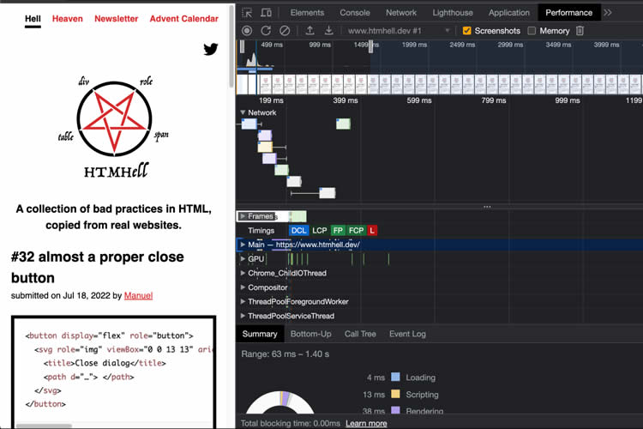This screenshot has height=429, width=643.
Task: Collapse the Network track
Action: [x=243, y=112]
